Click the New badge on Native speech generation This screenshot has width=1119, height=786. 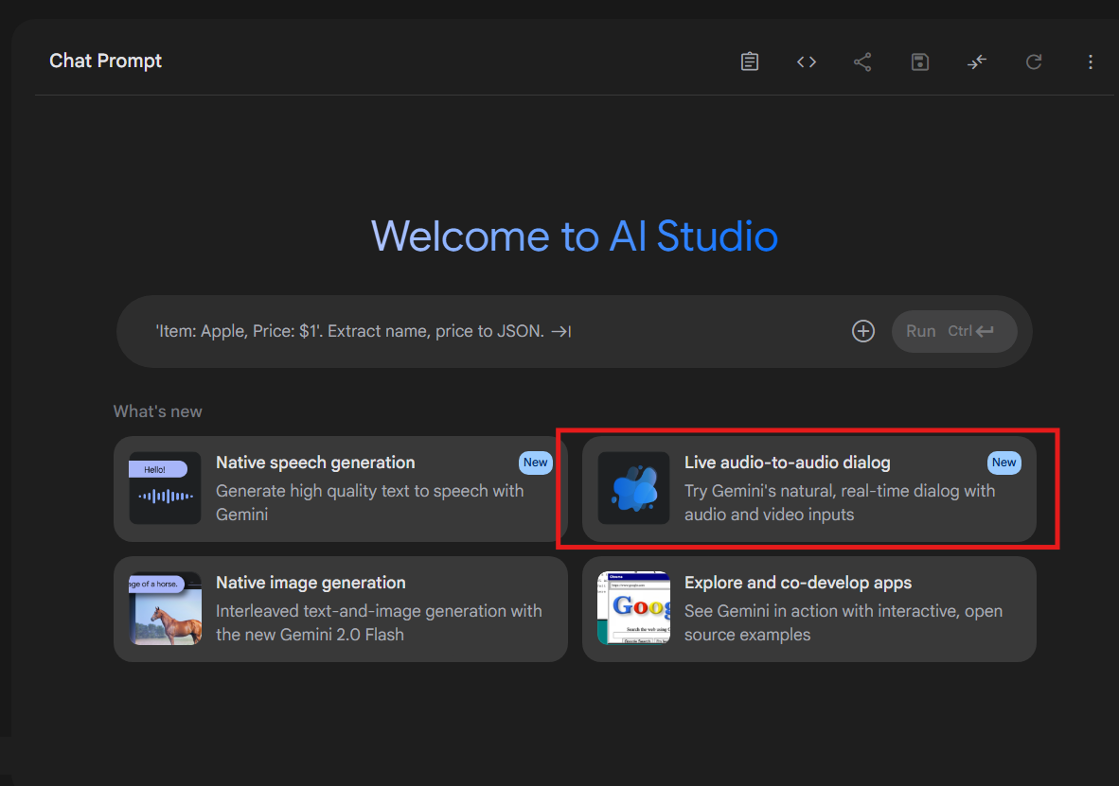[x=535, y=463]
